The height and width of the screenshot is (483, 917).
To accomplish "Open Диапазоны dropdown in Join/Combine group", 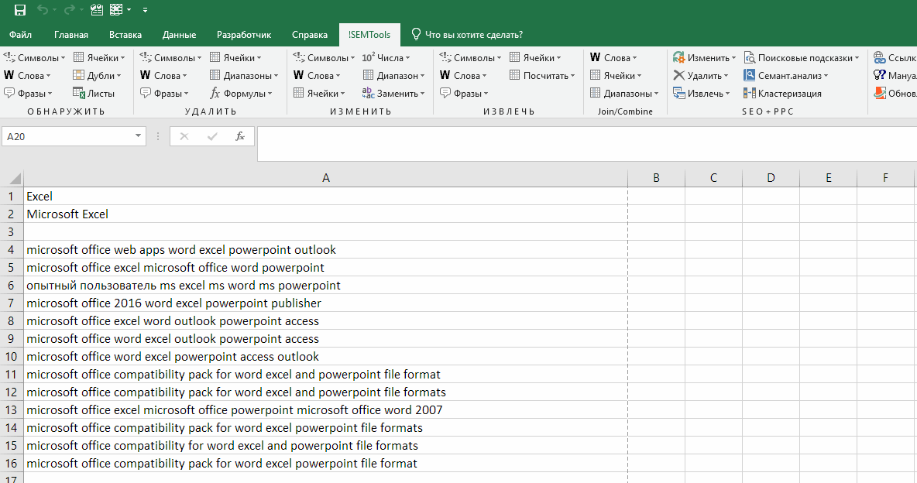I will tap(624, 93).
